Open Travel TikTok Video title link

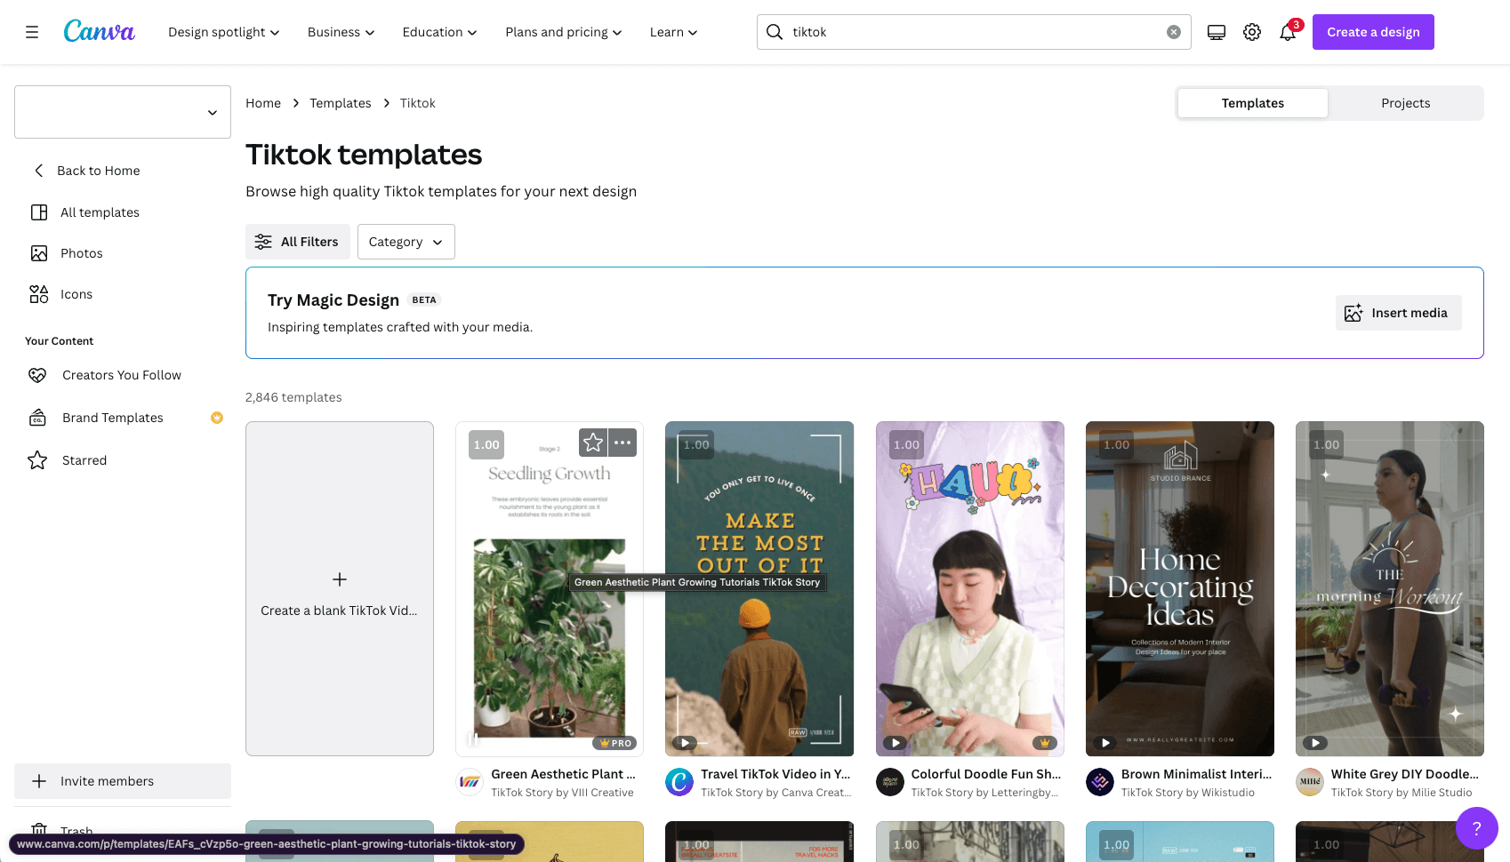point(775,774)
